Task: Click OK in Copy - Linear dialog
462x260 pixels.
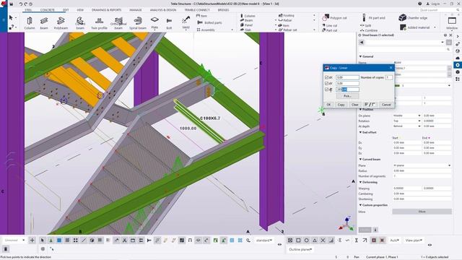Action: click(328, 105)
